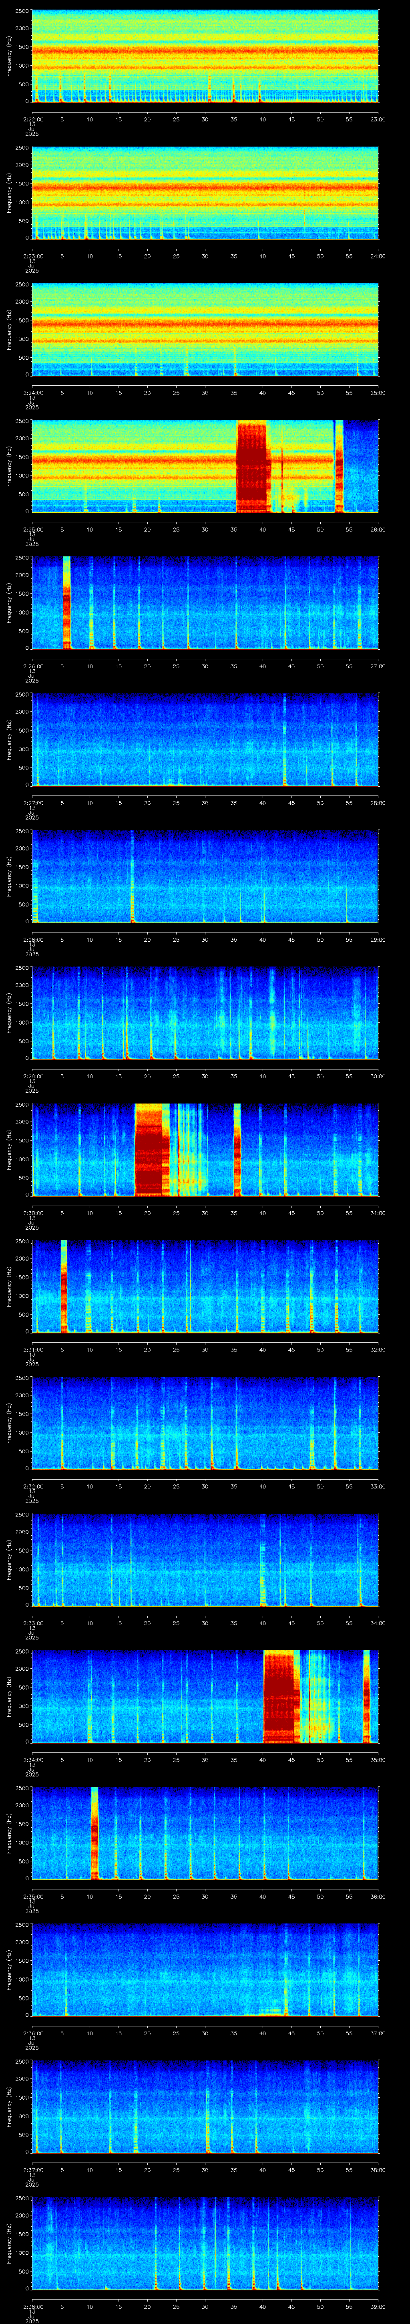410x2324 pixels.
Task: Click the 24:00 end time label
Action: coord(378,256)
